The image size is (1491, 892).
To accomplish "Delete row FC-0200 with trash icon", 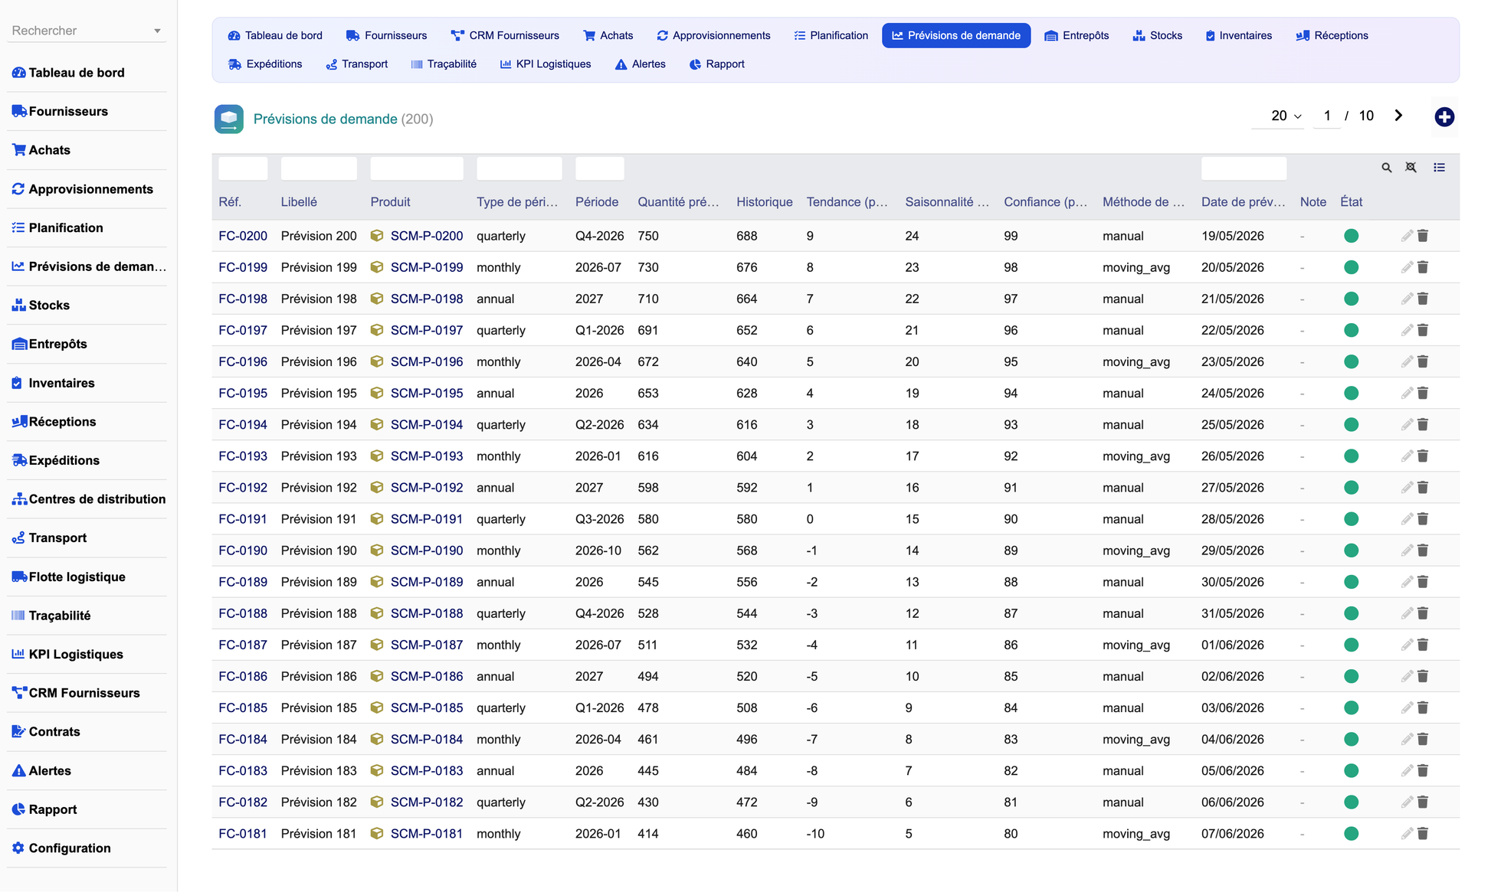I will pos(1423,236).
